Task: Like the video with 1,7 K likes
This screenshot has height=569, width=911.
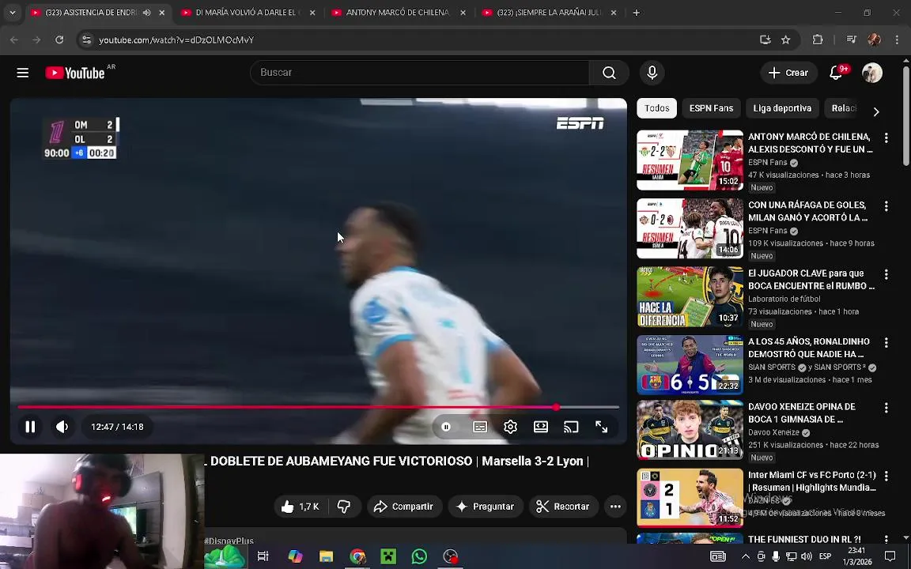Action: 301,507
